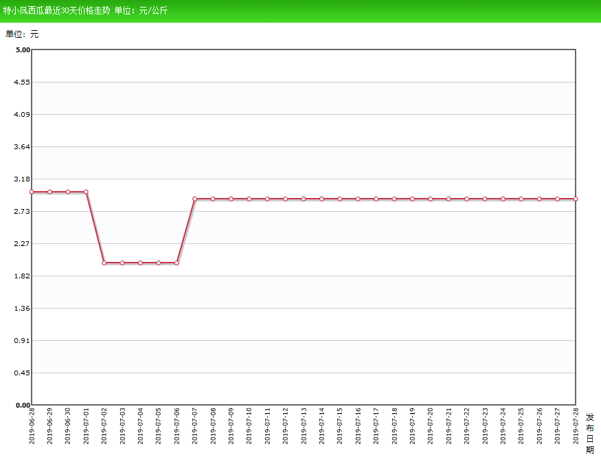
Task: Click the y-axis value 0.45
Action: [x=22, y=373]
